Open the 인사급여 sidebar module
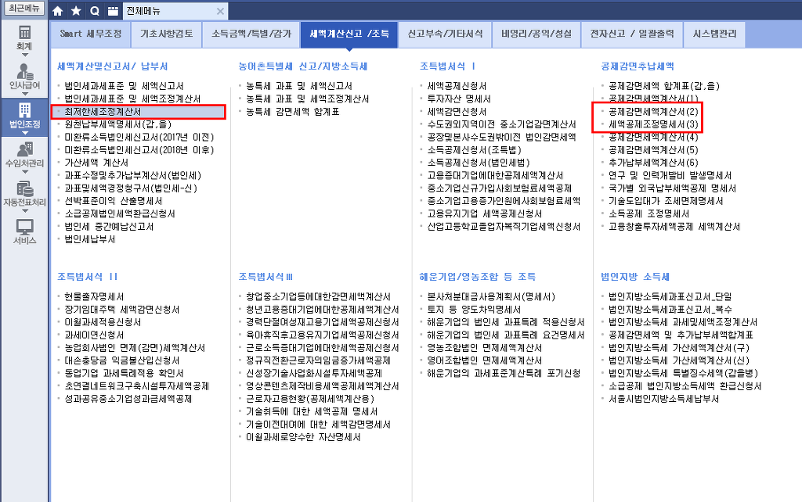The image size is (802, 502). tap(24, 77)
